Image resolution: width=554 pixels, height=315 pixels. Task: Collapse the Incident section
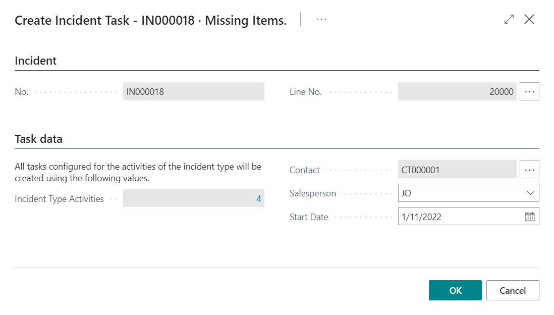click(x=35, y=61)
